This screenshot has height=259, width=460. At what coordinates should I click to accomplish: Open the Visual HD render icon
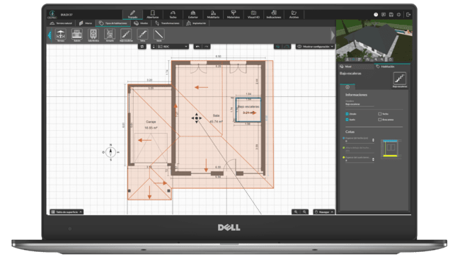point(253,14)
